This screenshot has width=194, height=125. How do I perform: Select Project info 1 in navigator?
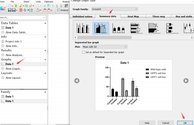pyautogui.click(x=13, y=41)
